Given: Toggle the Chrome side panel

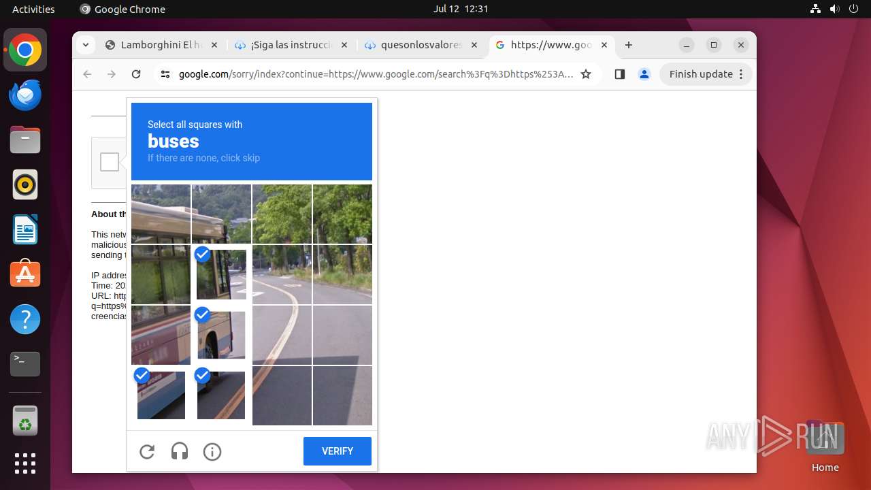Looking at the screenshot, I should pyautogui.click(x=619, y=74).
